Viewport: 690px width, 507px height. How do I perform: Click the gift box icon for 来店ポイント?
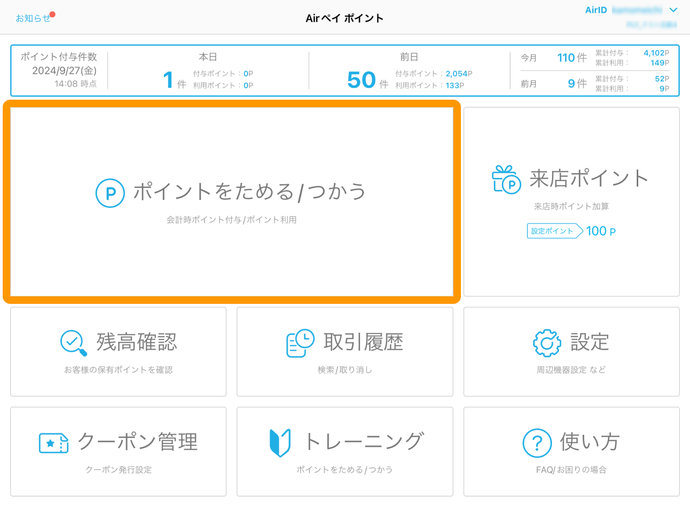[506, 179]
